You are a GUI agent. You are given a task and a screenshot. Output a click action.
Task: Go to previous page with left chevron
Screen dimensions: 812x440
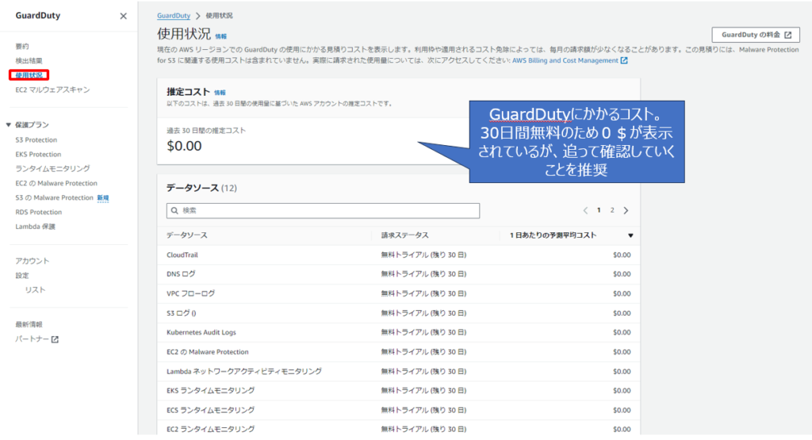[x=585, y=210]
